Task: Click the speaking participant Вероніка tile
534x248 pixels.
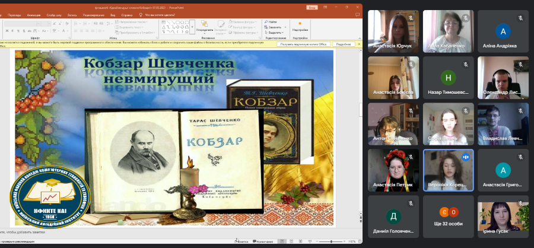Action: 448,170
